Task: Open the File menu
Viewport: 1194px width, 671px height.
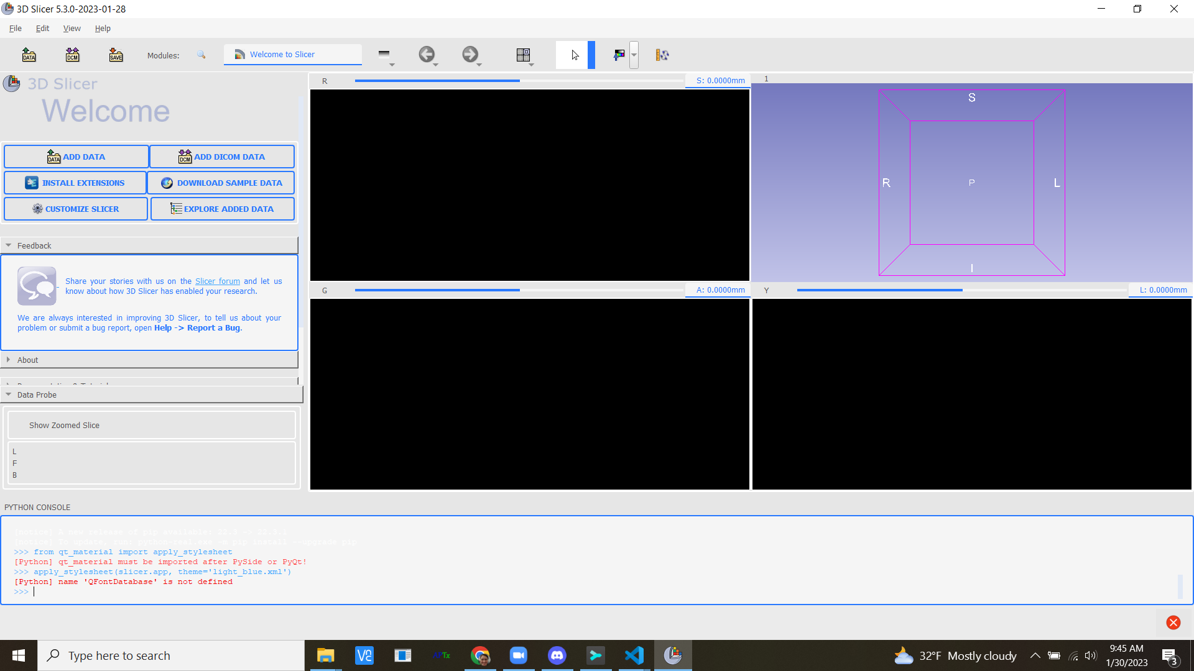Action: click(x=15, y=27)
